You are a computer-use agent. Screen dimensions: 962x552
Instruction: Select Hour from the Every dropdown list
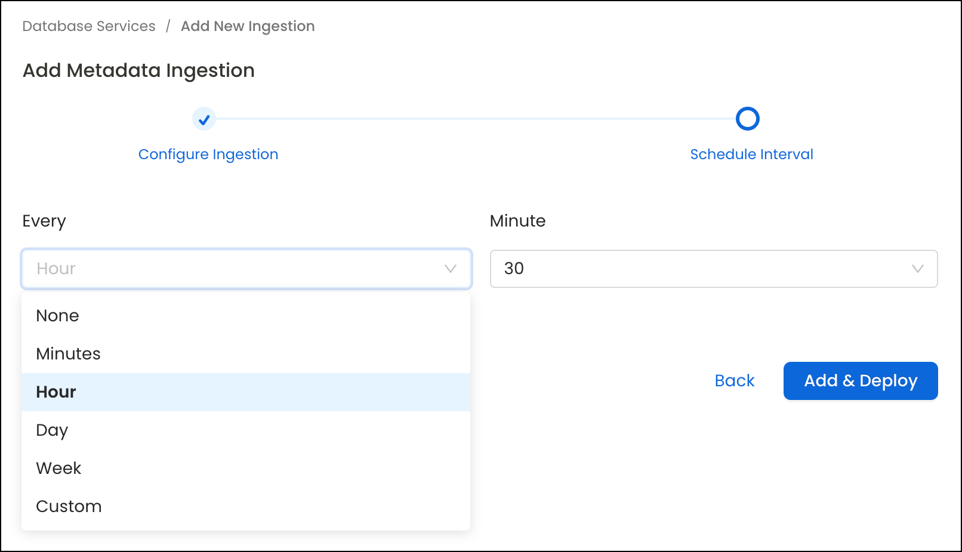(x=55, y=392)
